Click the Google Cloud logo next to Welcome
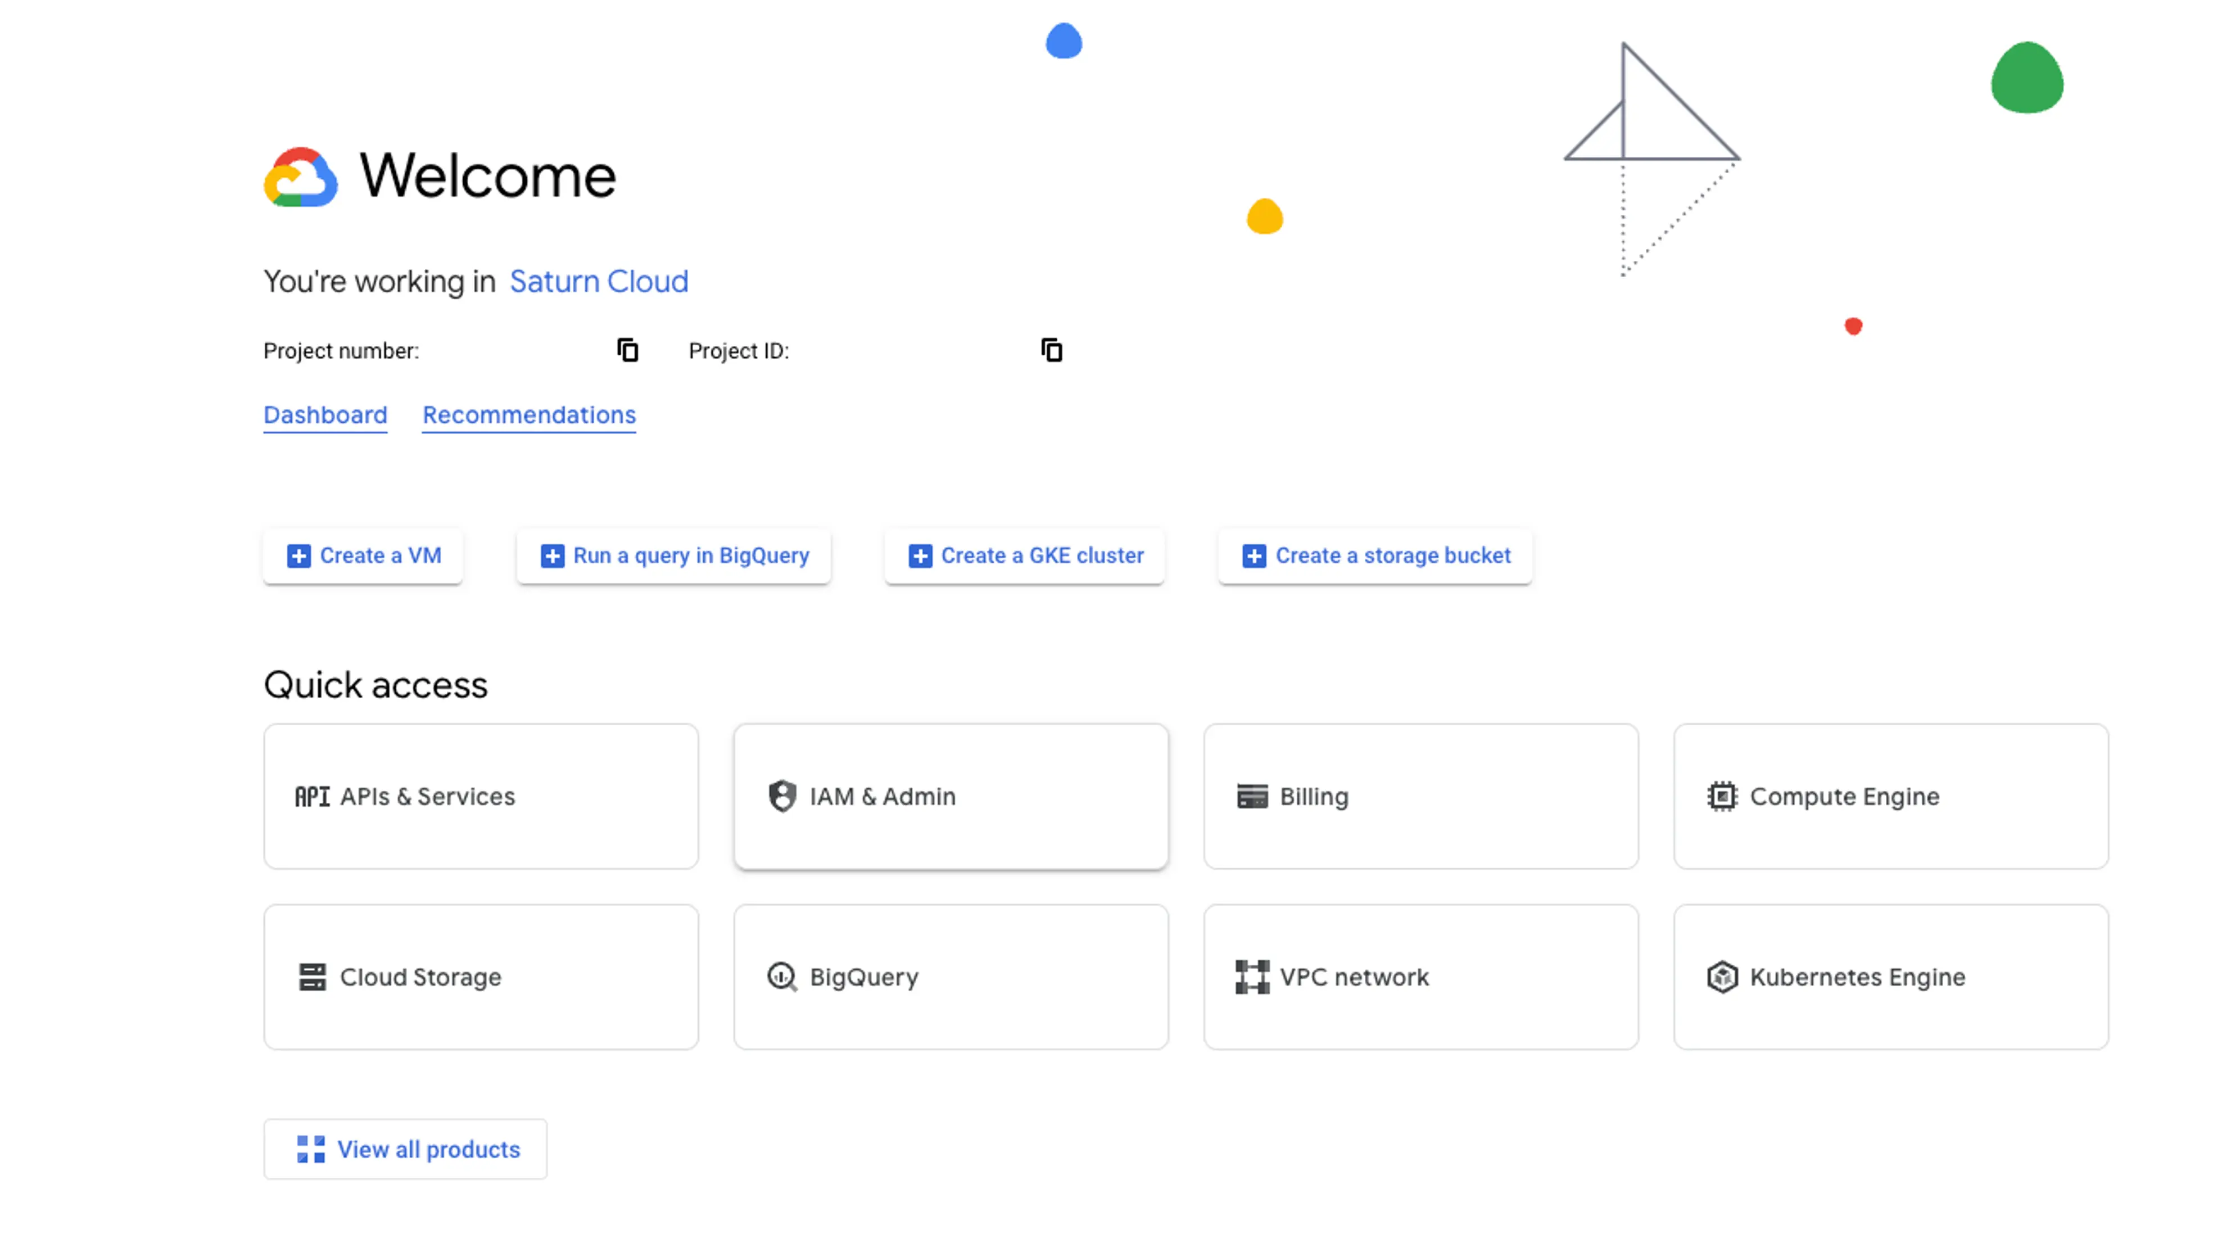This screenshot has width=2231, height=1252. (x=301, y=177)
